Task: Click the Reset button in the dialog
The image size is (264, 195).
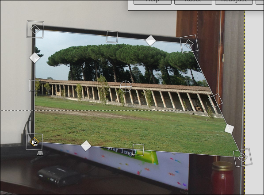Action: [193, 2]
